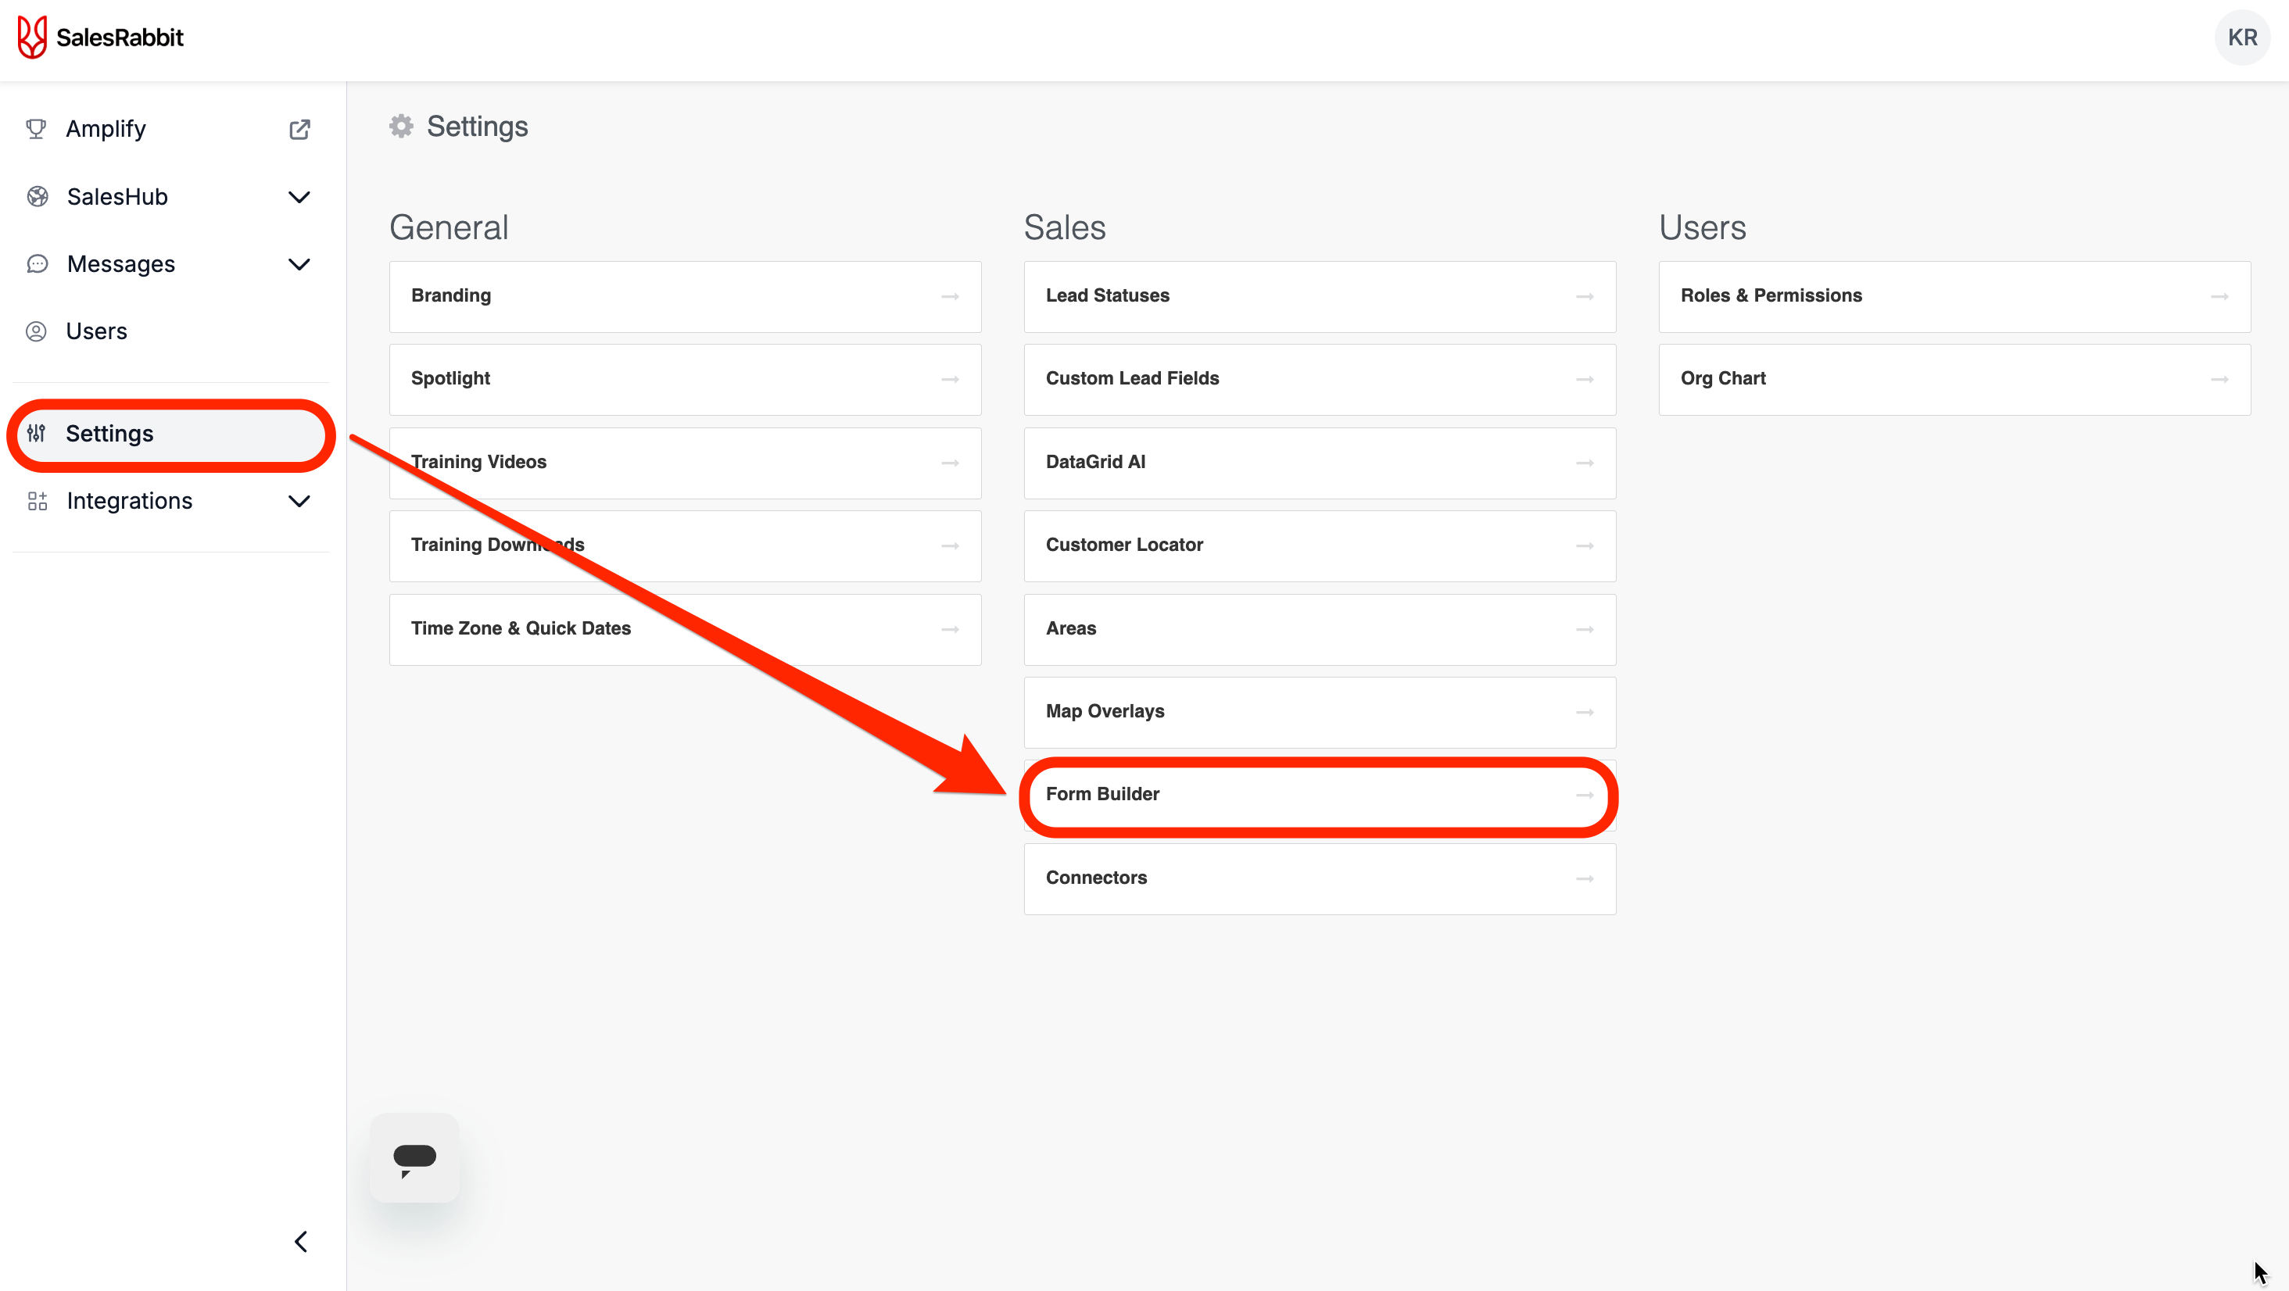Viewport: 2289px width, 1291px height.
Task: Click the KR user avatar
Action: point(2242,38)
